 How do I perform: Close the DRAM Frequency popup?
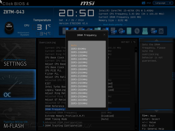(x=104, y=35)
